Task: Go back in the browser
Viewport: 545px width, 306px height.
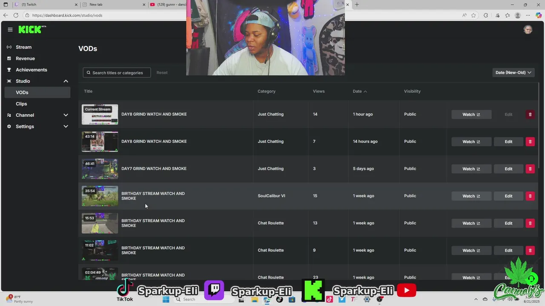Action: click(6, 15)
